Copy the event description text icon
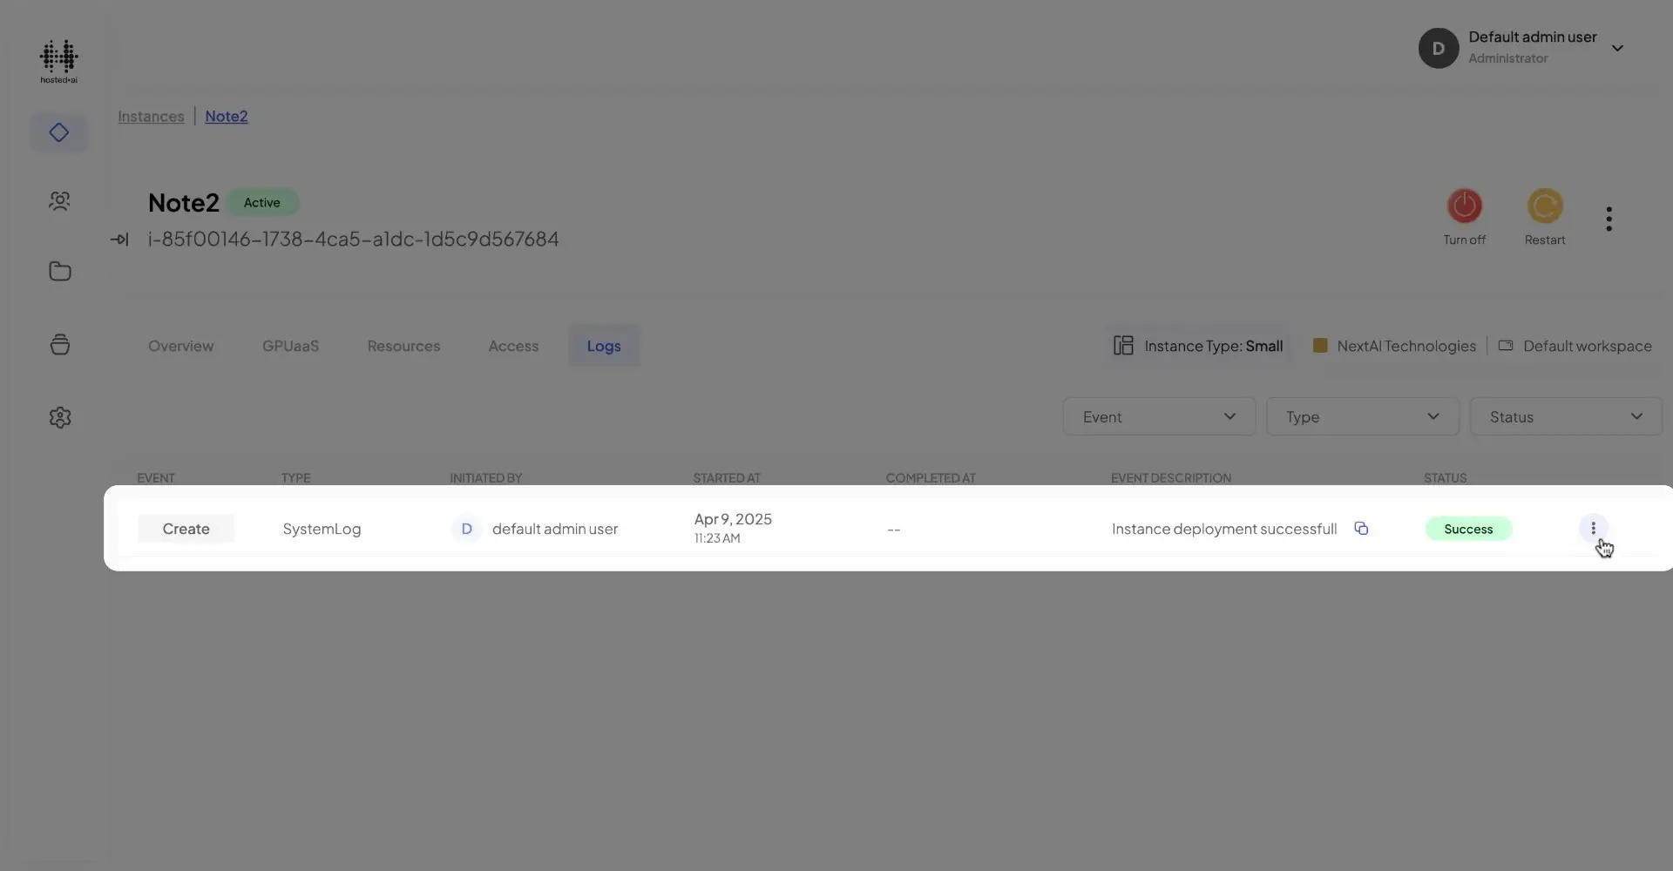Viewport: 1673px width, 871px height. point(1361,529)
